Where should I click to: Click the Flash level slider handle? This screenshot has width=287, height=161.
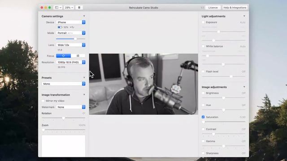[x=231, y=76]
